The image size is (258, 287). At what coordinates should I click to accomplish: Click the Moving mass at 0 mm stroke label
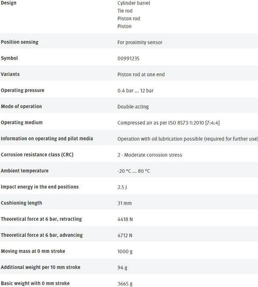pyautogui.click(x=33, y=251)
